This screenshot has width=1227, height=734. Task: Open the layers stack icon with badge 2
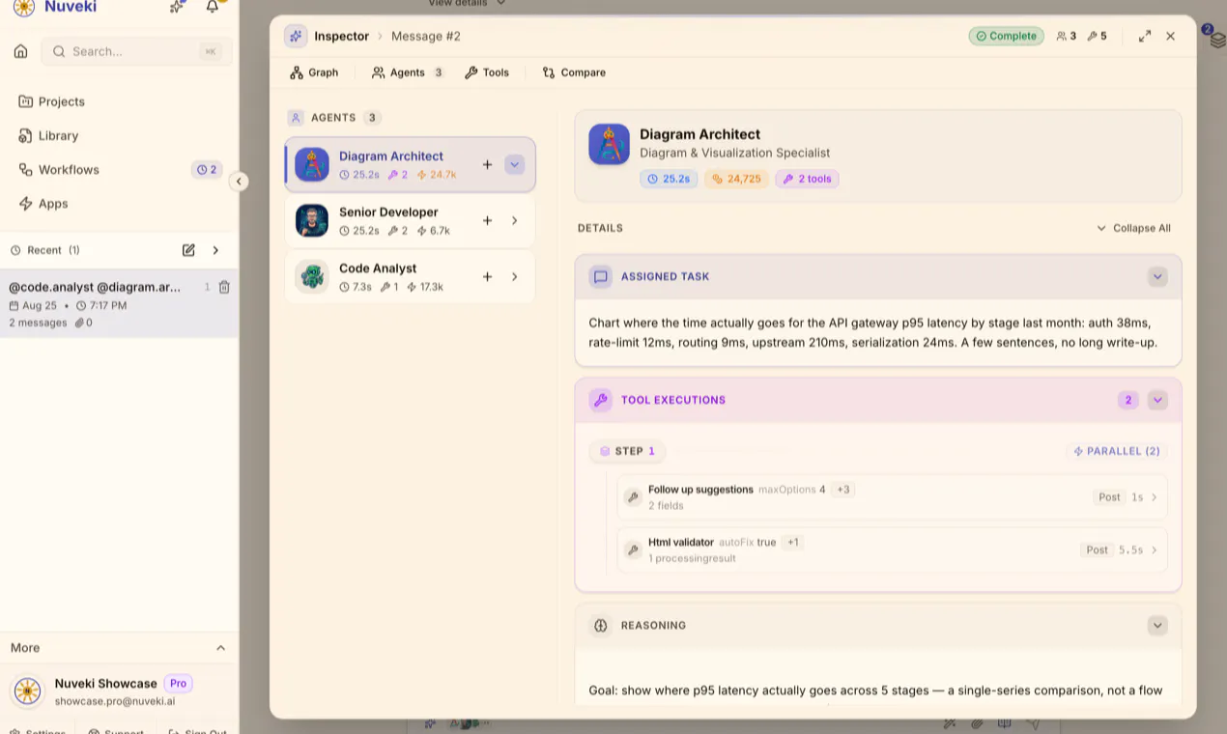1217,40
